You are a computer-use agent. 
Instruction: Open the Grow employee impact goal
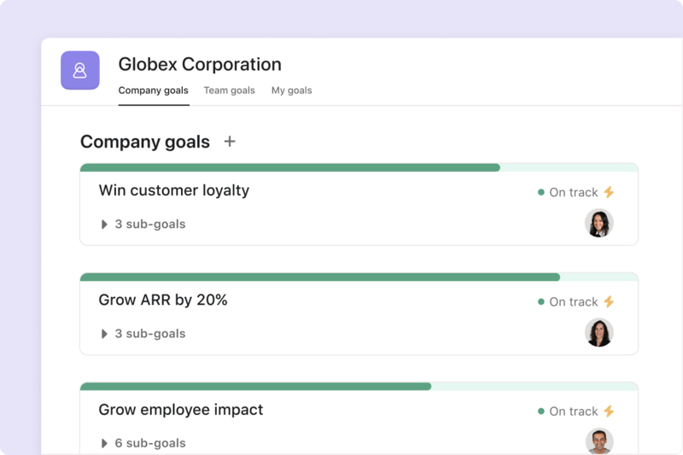point(181,410)
